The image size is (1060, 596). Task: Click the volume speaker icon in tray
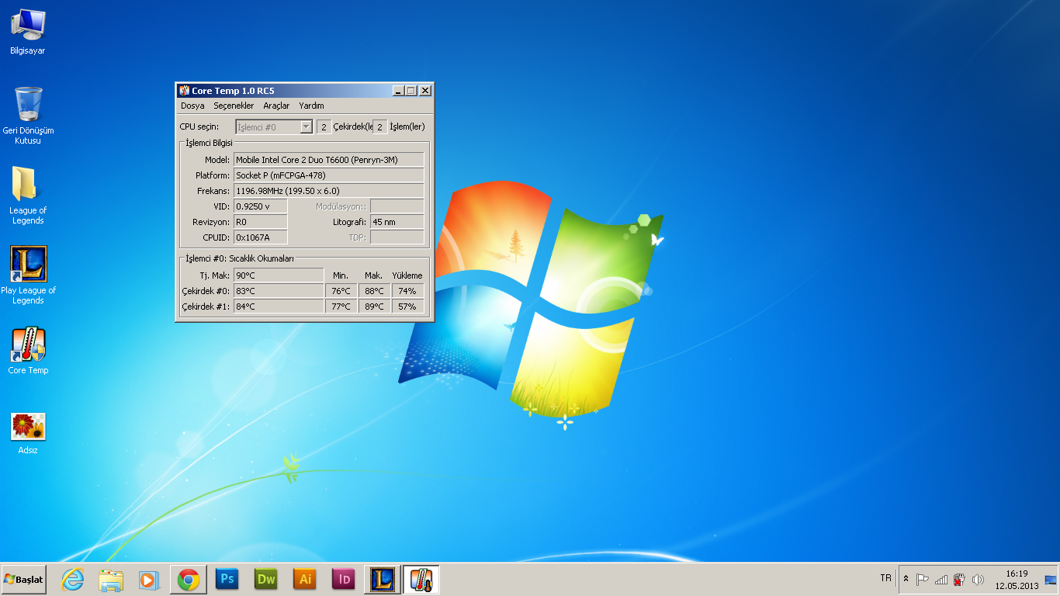978,579
